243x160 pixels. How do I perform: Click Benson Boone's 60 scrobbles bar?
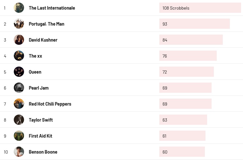182,152
